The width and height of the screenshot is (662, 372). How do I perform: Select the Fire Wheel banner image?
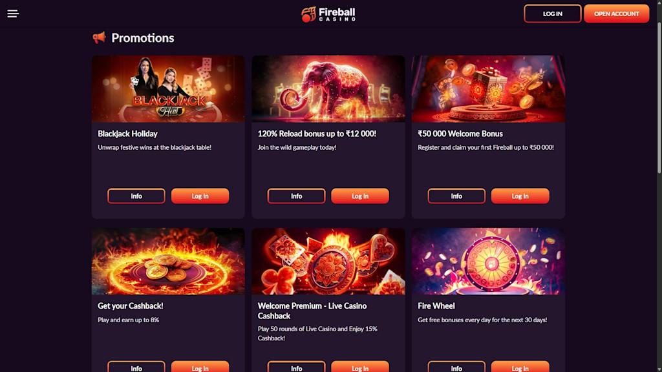pos(488,262)
